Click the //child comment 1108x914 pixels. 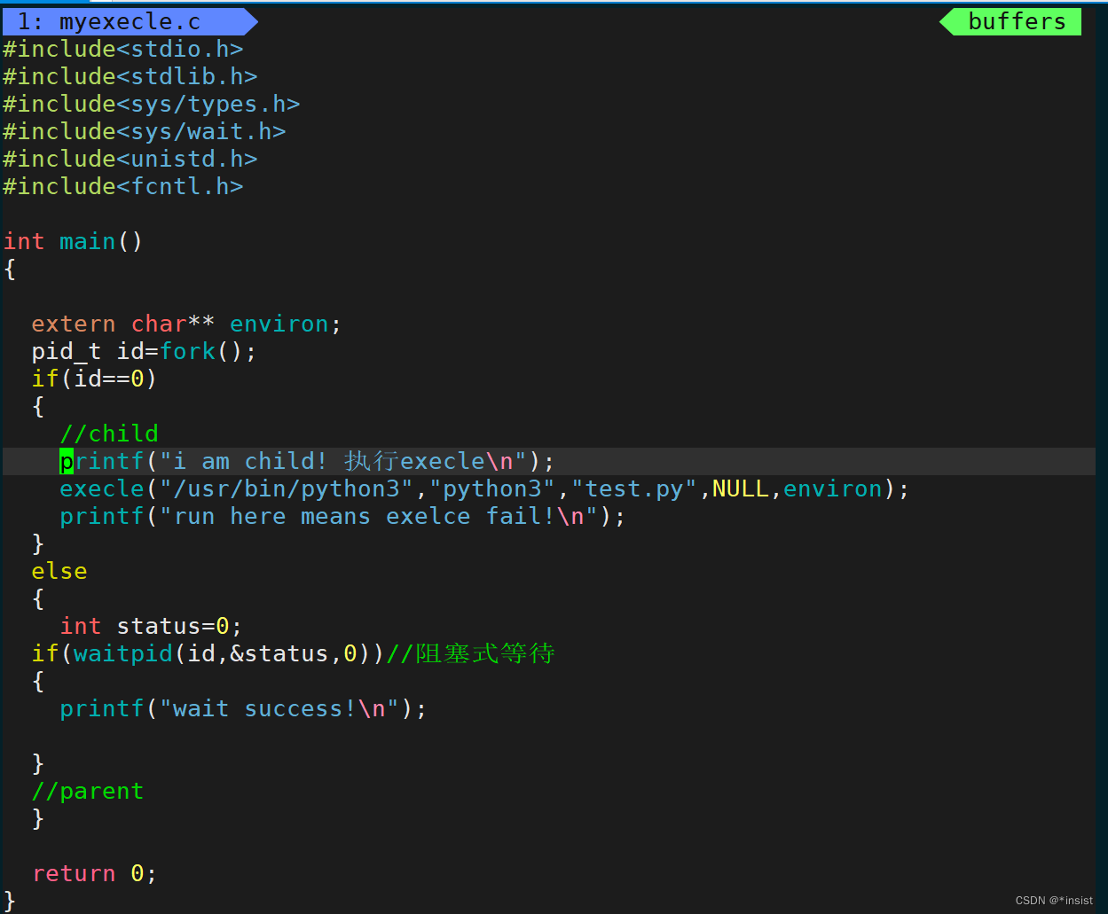(108, 434)
